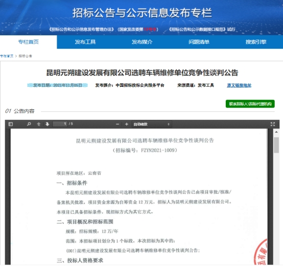
Task: Open the 自动缩放 zoom dropdown
Action: (152, 124)
